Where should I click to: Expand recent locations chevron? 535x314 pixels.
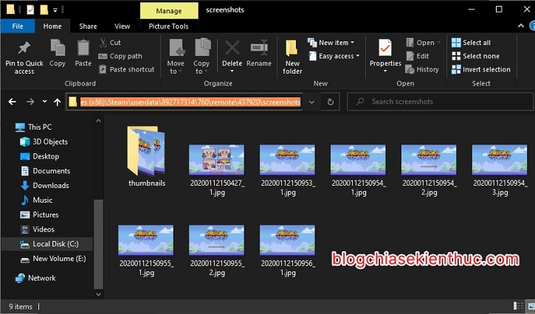[45, 102]
